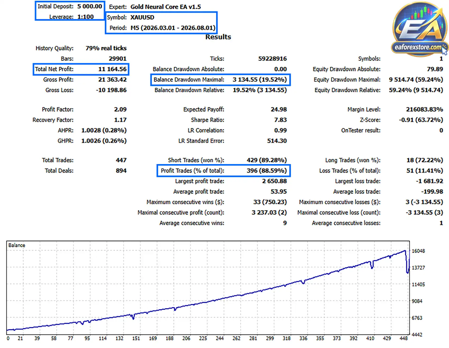Select the Equity Drawdown Maximal value 9 514.74 (59.24%)
This screenshot has width=449, height=348.
pyautogui.click(x=416, y=80)
